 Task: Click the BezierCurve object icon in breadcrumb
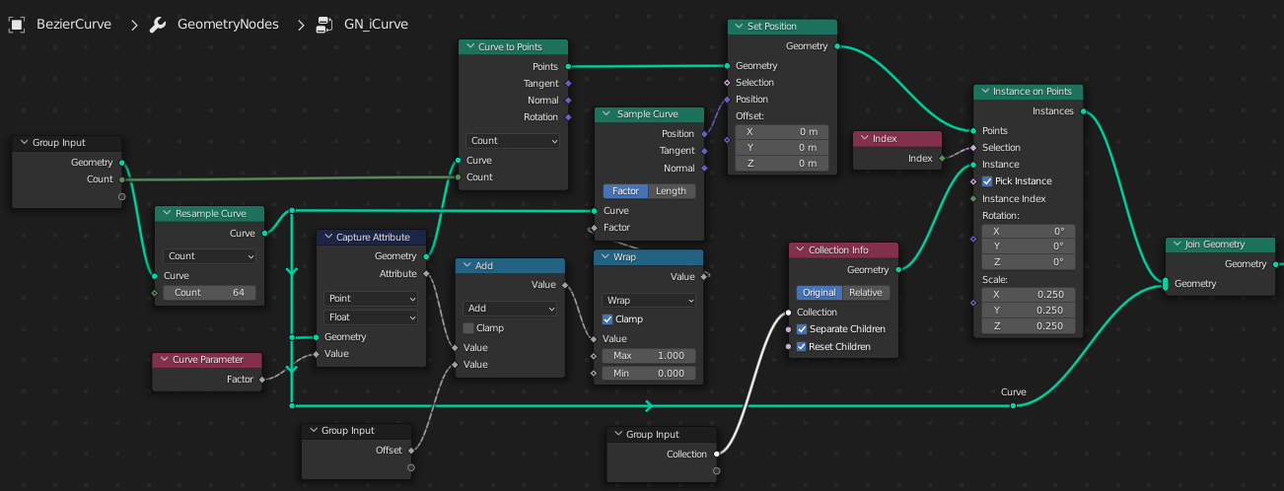tap(17, 24)
